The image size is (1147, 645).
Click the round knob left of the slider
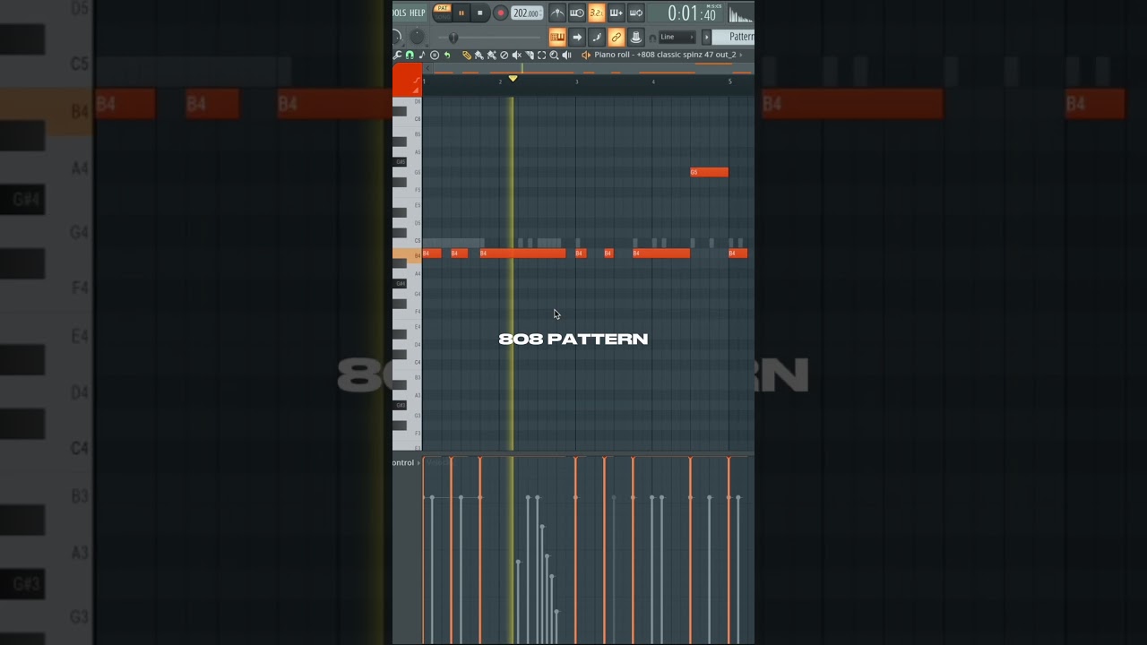(x=418, y=37)
